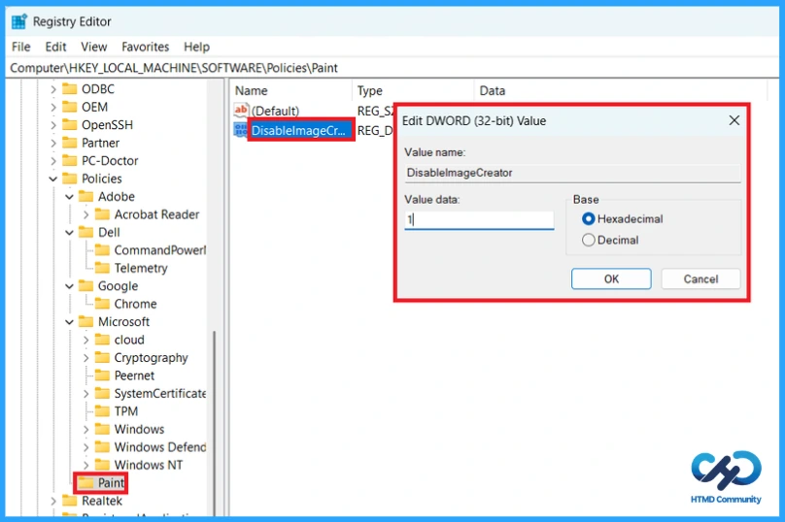Expand the Windows key under Microsoft
The image size is (785, 522).
click(85, 430)
